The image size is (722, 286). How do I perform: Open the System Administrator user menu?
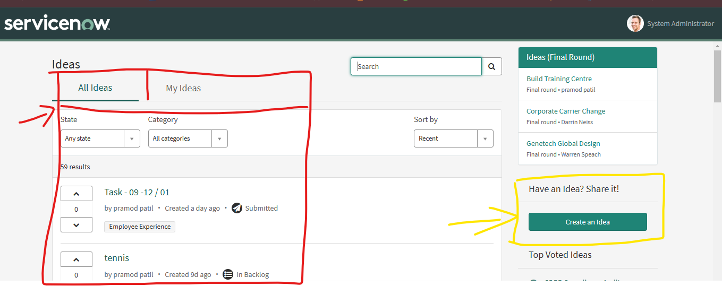pos(670,23)
